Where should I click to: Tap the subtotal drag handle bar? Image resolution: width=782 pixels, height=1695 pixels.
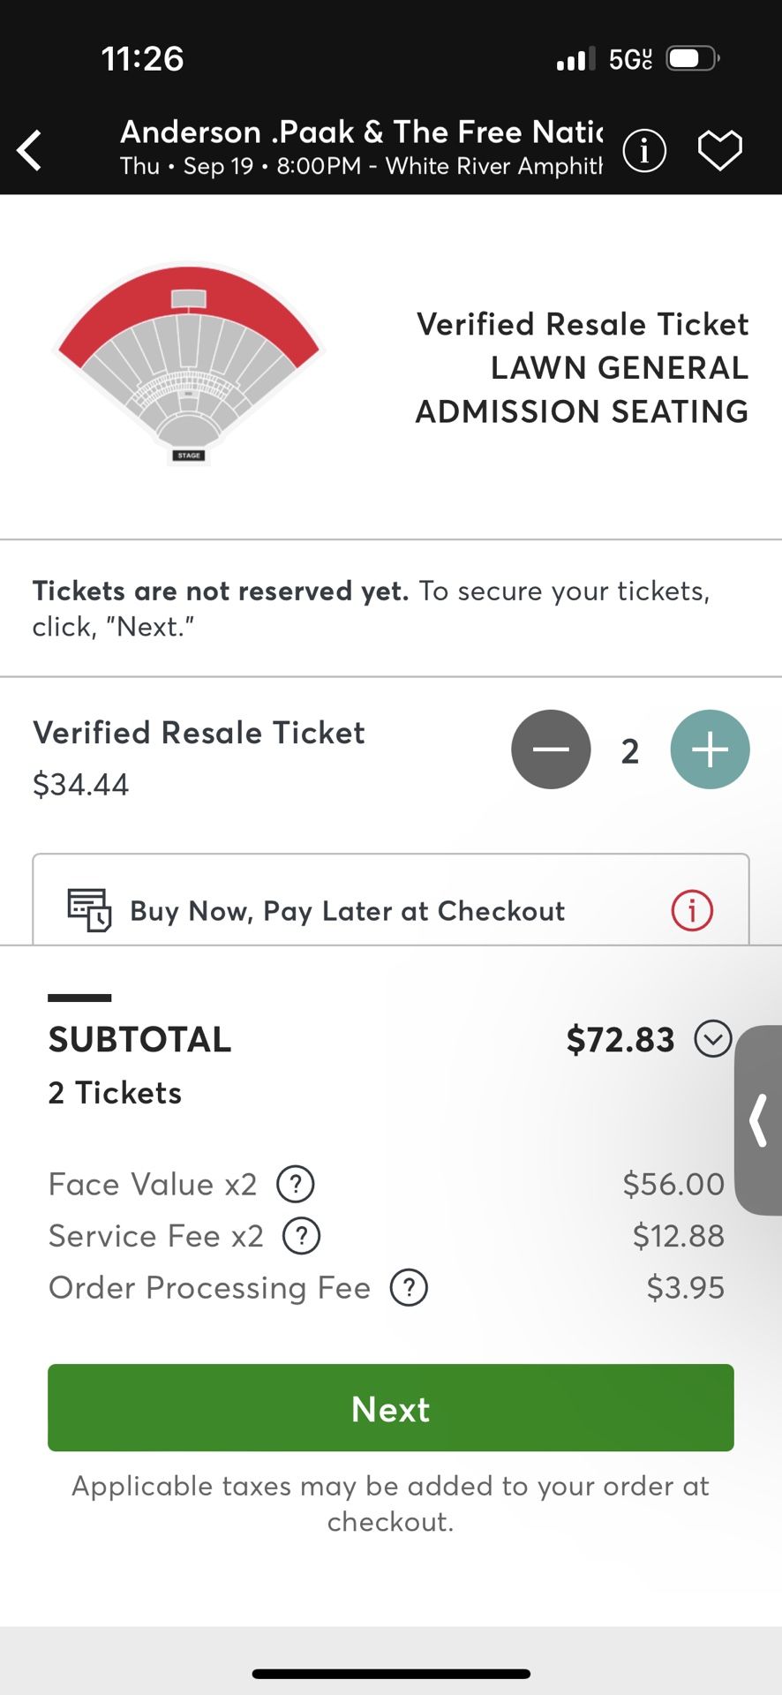(79, 998)
